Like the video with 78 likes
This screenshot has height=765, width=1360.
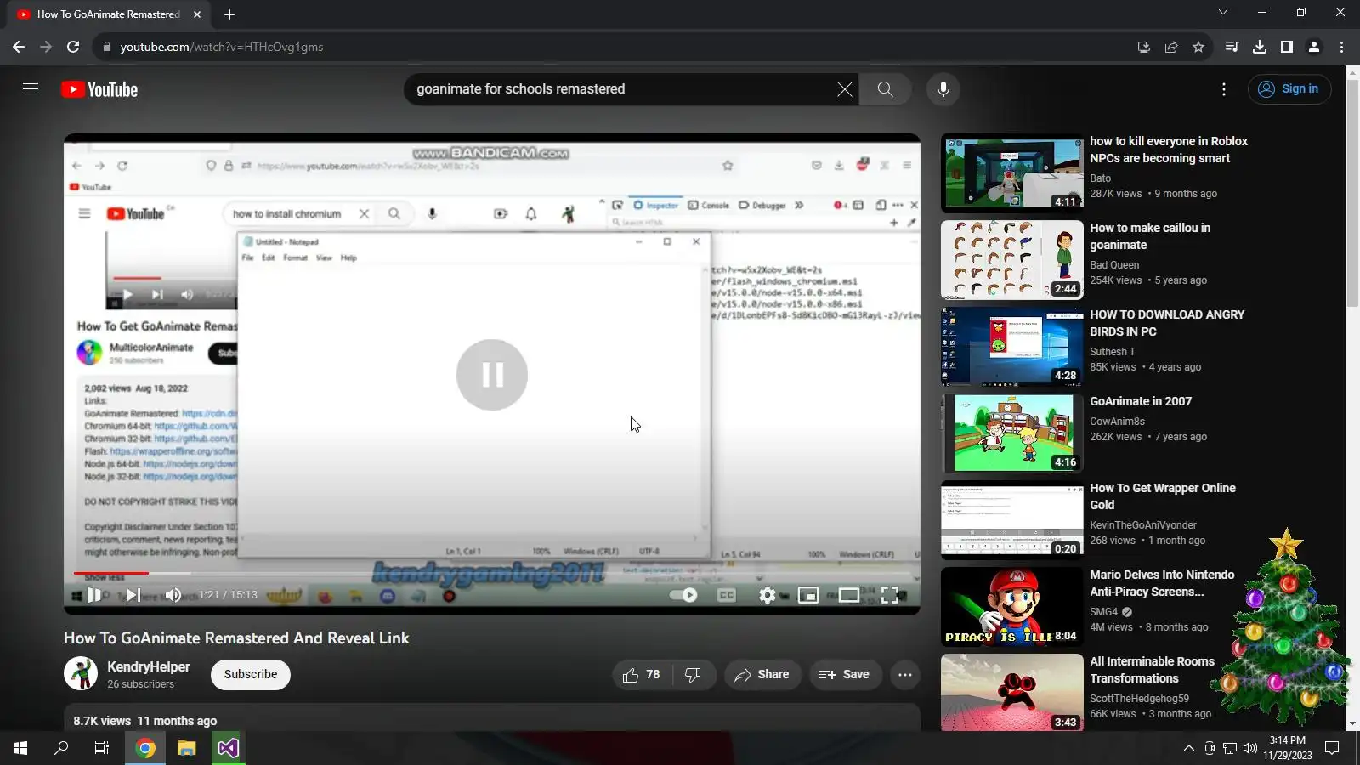(x=642, y=675)
